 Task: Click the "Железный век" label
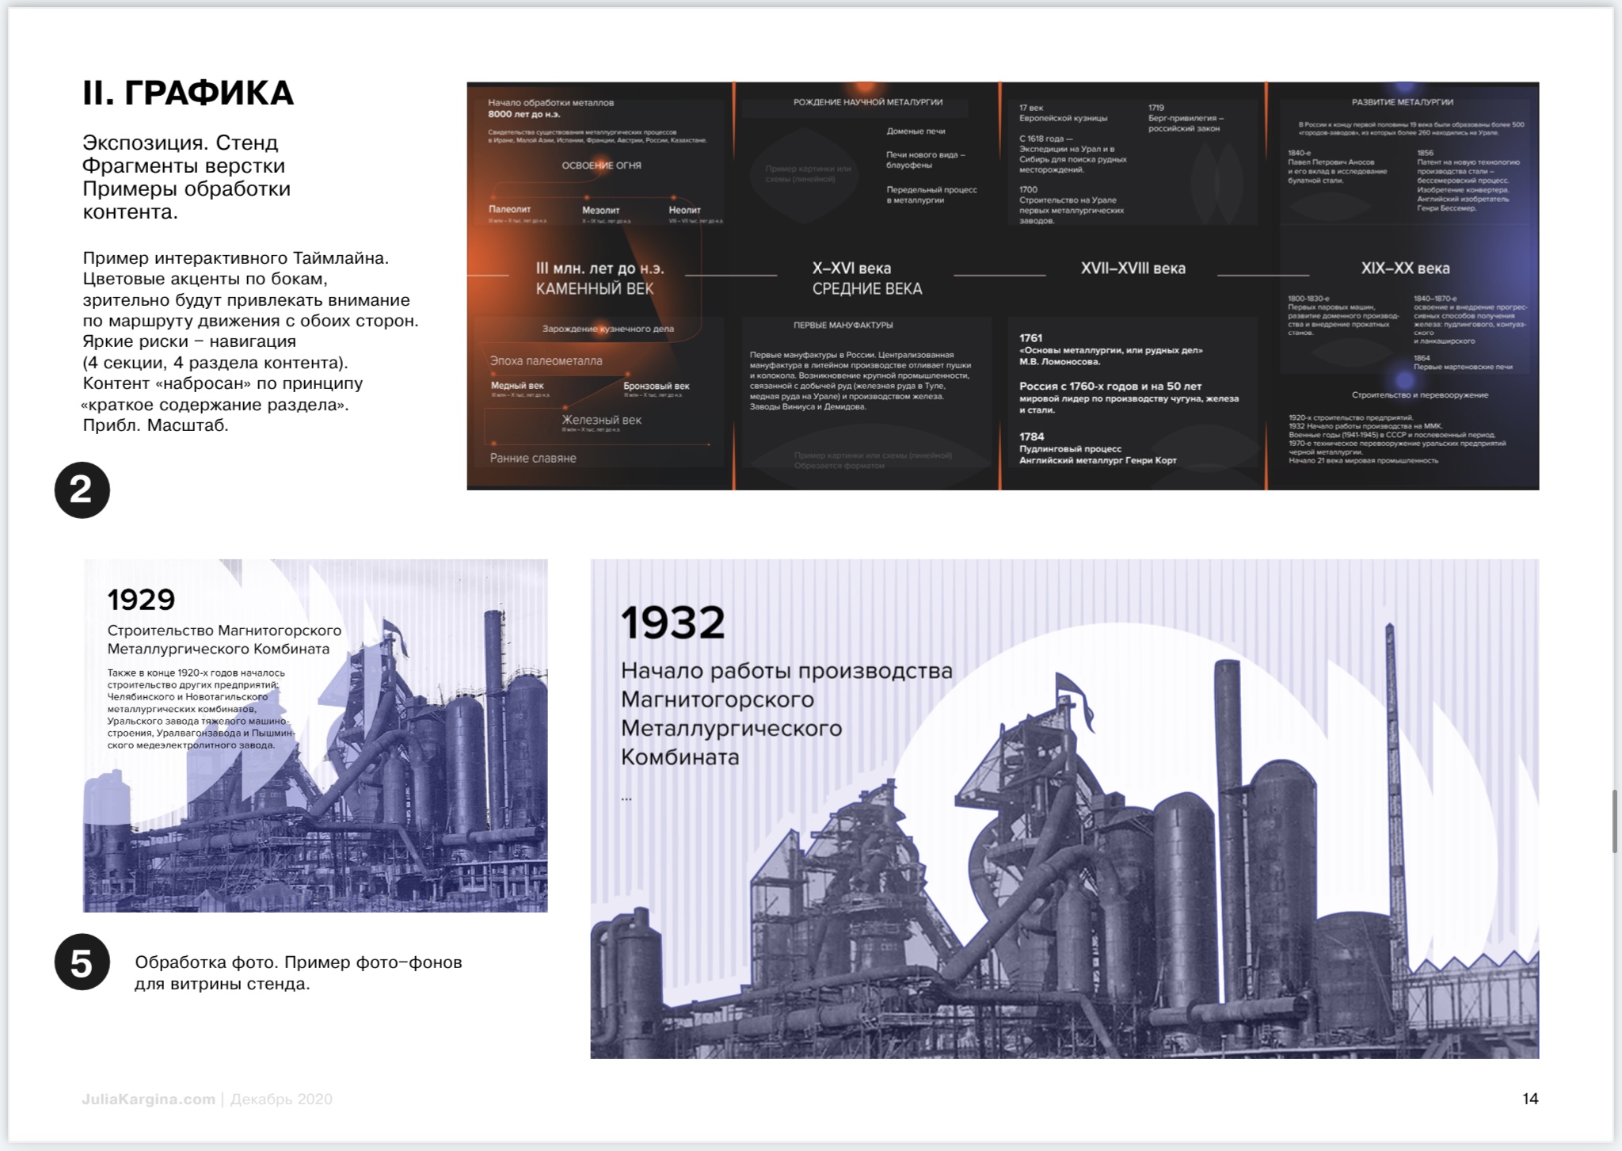[601, 420]
